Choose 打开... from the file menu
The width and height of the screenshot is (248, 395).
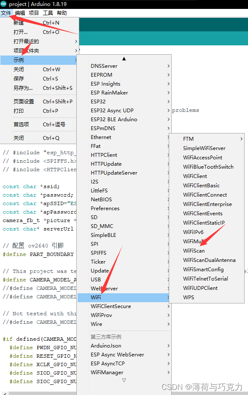(x=38, y=32)
